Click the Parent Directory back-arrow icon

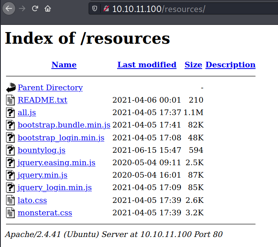(x=11, y=87)
